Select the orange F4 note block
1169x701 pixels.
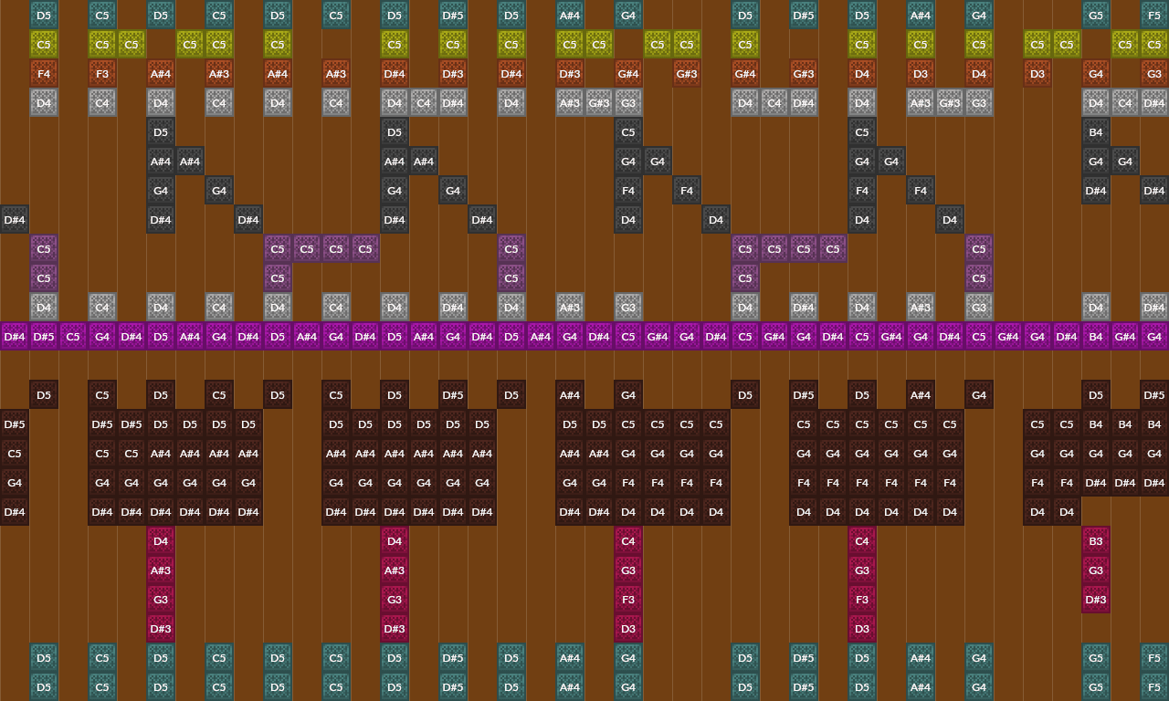44,73
